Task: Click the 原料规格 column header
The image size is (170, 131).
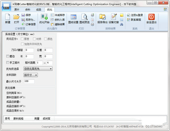Action: (x=23, y=118)
